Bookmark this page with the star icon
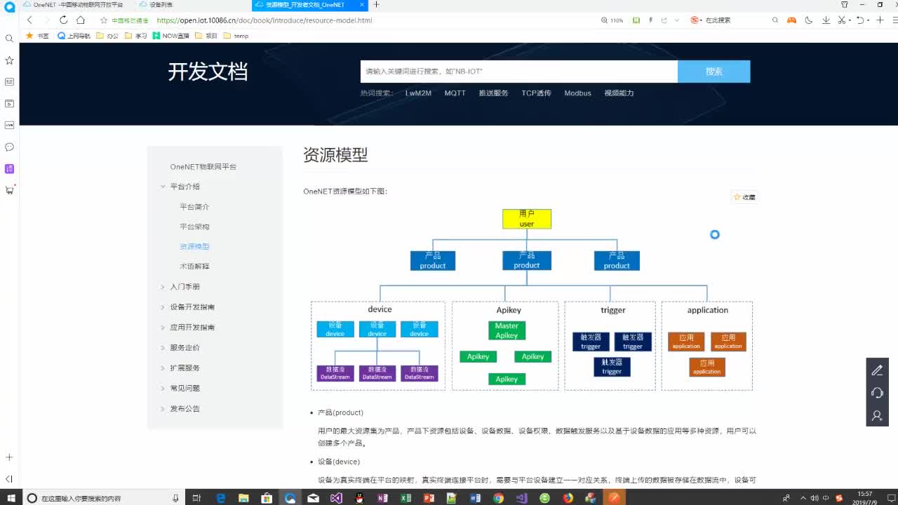This screenshot has height=505, width=898. 104,20
